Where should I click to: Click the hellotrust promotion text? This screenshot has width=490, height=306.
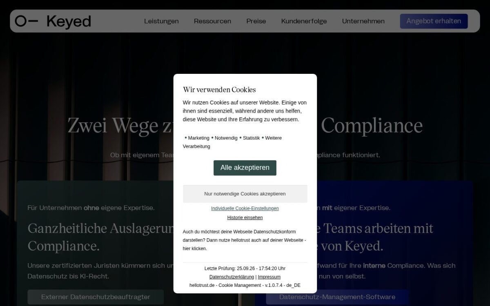click(x=245, y=240)
